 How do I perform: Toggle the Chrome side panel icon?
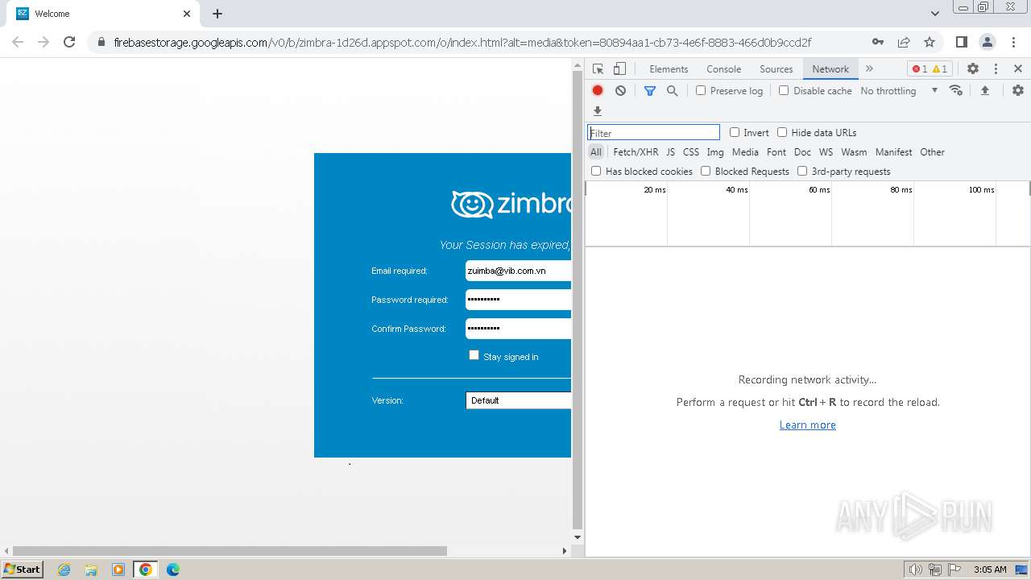pyautogui.click(x=961, y=42)
